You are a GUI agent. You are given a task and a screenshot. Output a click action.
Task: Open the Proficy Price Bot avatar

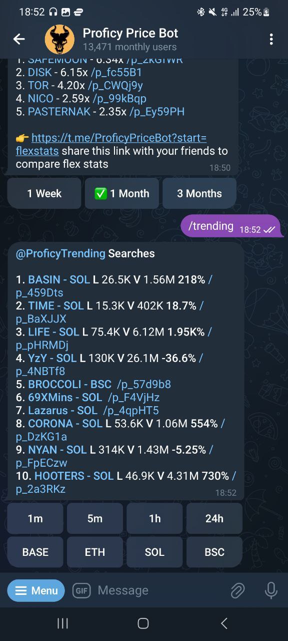click(59, 40)
